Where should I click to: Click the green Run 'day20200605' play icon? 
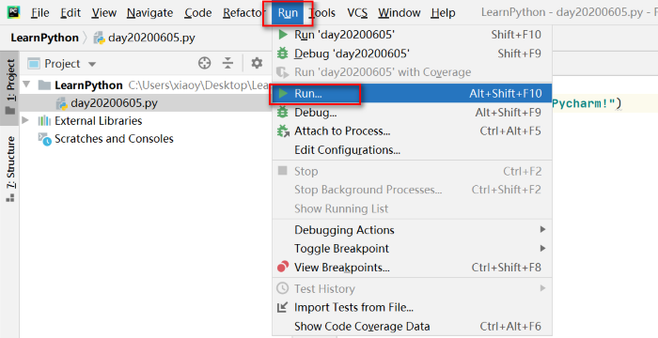[x=283, y=35]
